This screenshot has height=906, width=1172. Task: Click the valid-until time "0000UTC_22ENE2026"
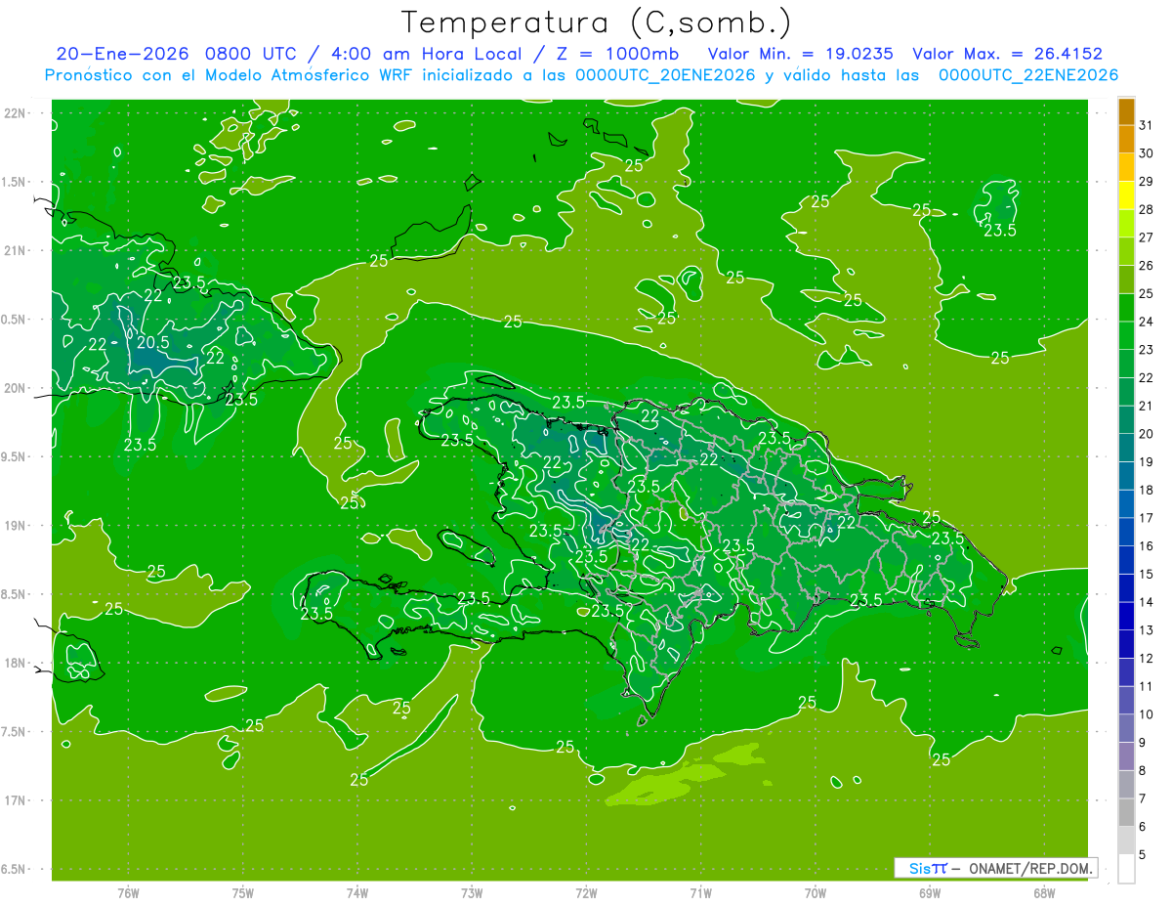[x=1028, y=75]
